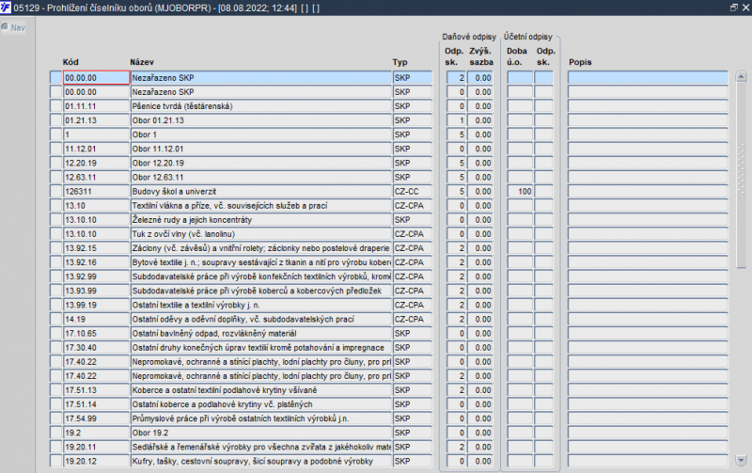Click Popis field in Budovy škol row
This screenshot has height=473, width=752.
648,192
